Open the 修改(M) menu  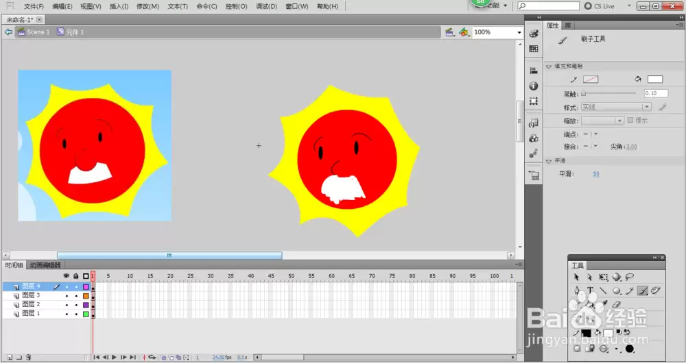point(148,7)
